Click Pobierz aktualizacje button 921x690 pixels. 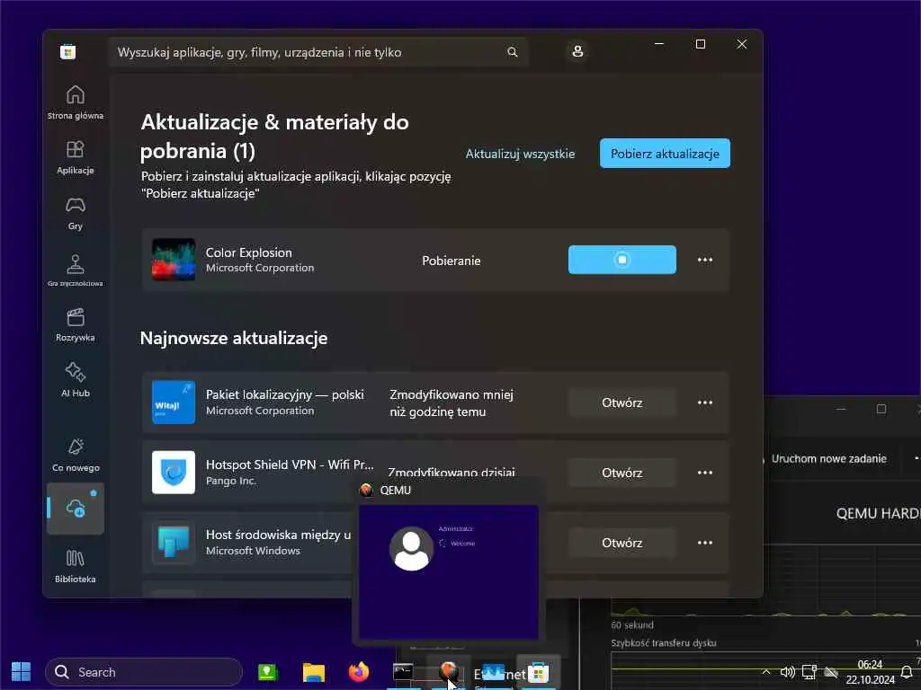point(665,154)
